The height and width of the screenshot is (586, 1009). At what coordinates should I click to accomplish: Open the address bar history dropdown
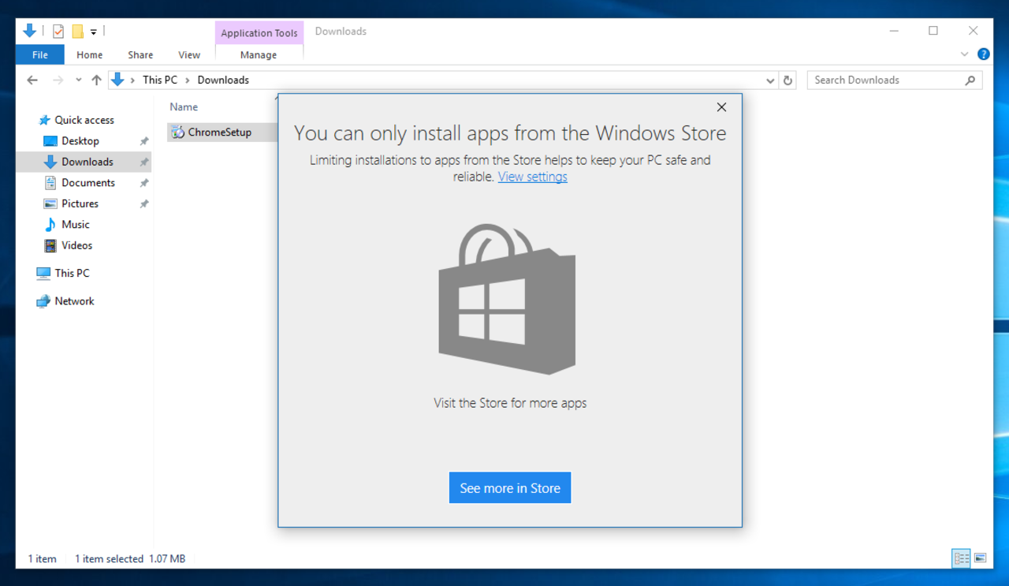pos(769,80)
